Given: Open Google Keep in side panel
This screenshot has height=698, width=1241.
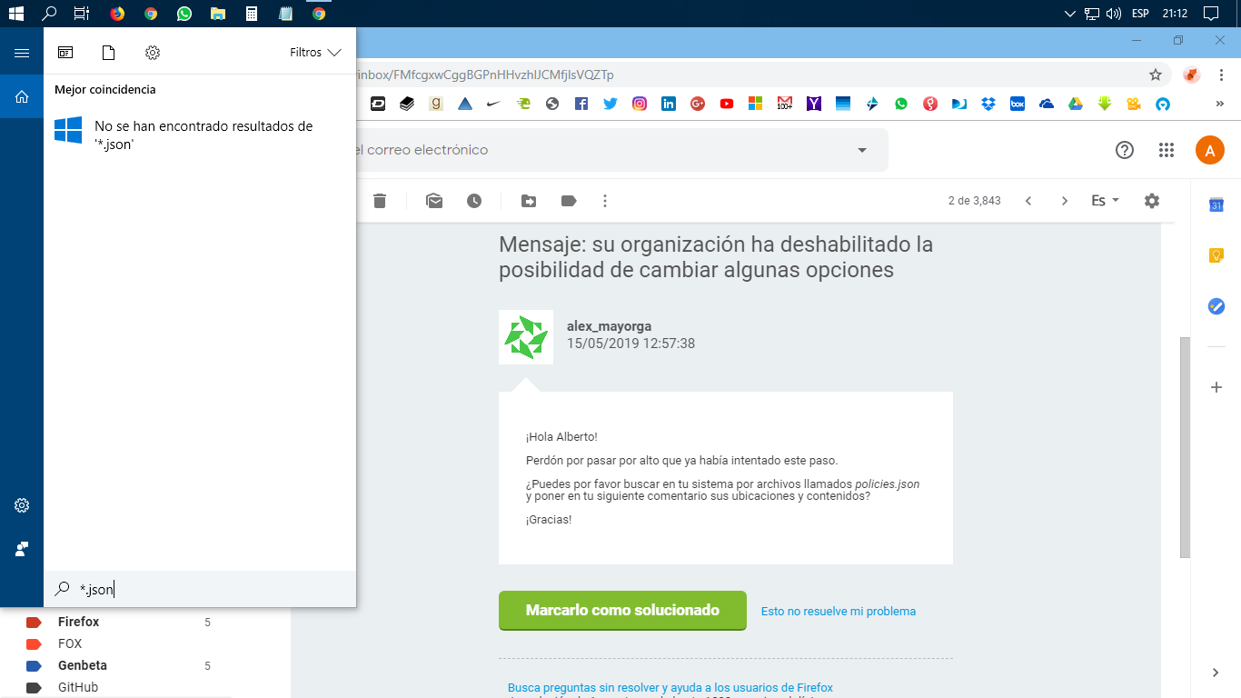Looking at the screenshot, I should [x=1216, y=255].
